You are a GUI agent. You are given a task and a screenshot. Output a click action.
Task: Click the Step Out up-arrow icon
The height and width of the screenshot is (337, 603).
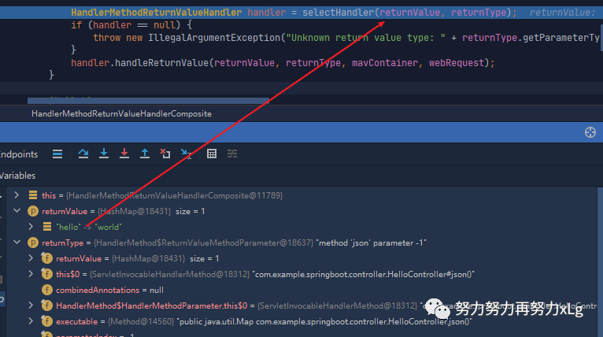(145, 154)
